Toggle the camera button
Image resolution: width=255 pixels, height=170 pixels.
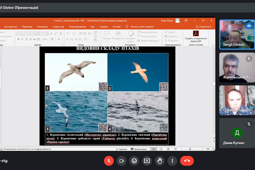122,161
